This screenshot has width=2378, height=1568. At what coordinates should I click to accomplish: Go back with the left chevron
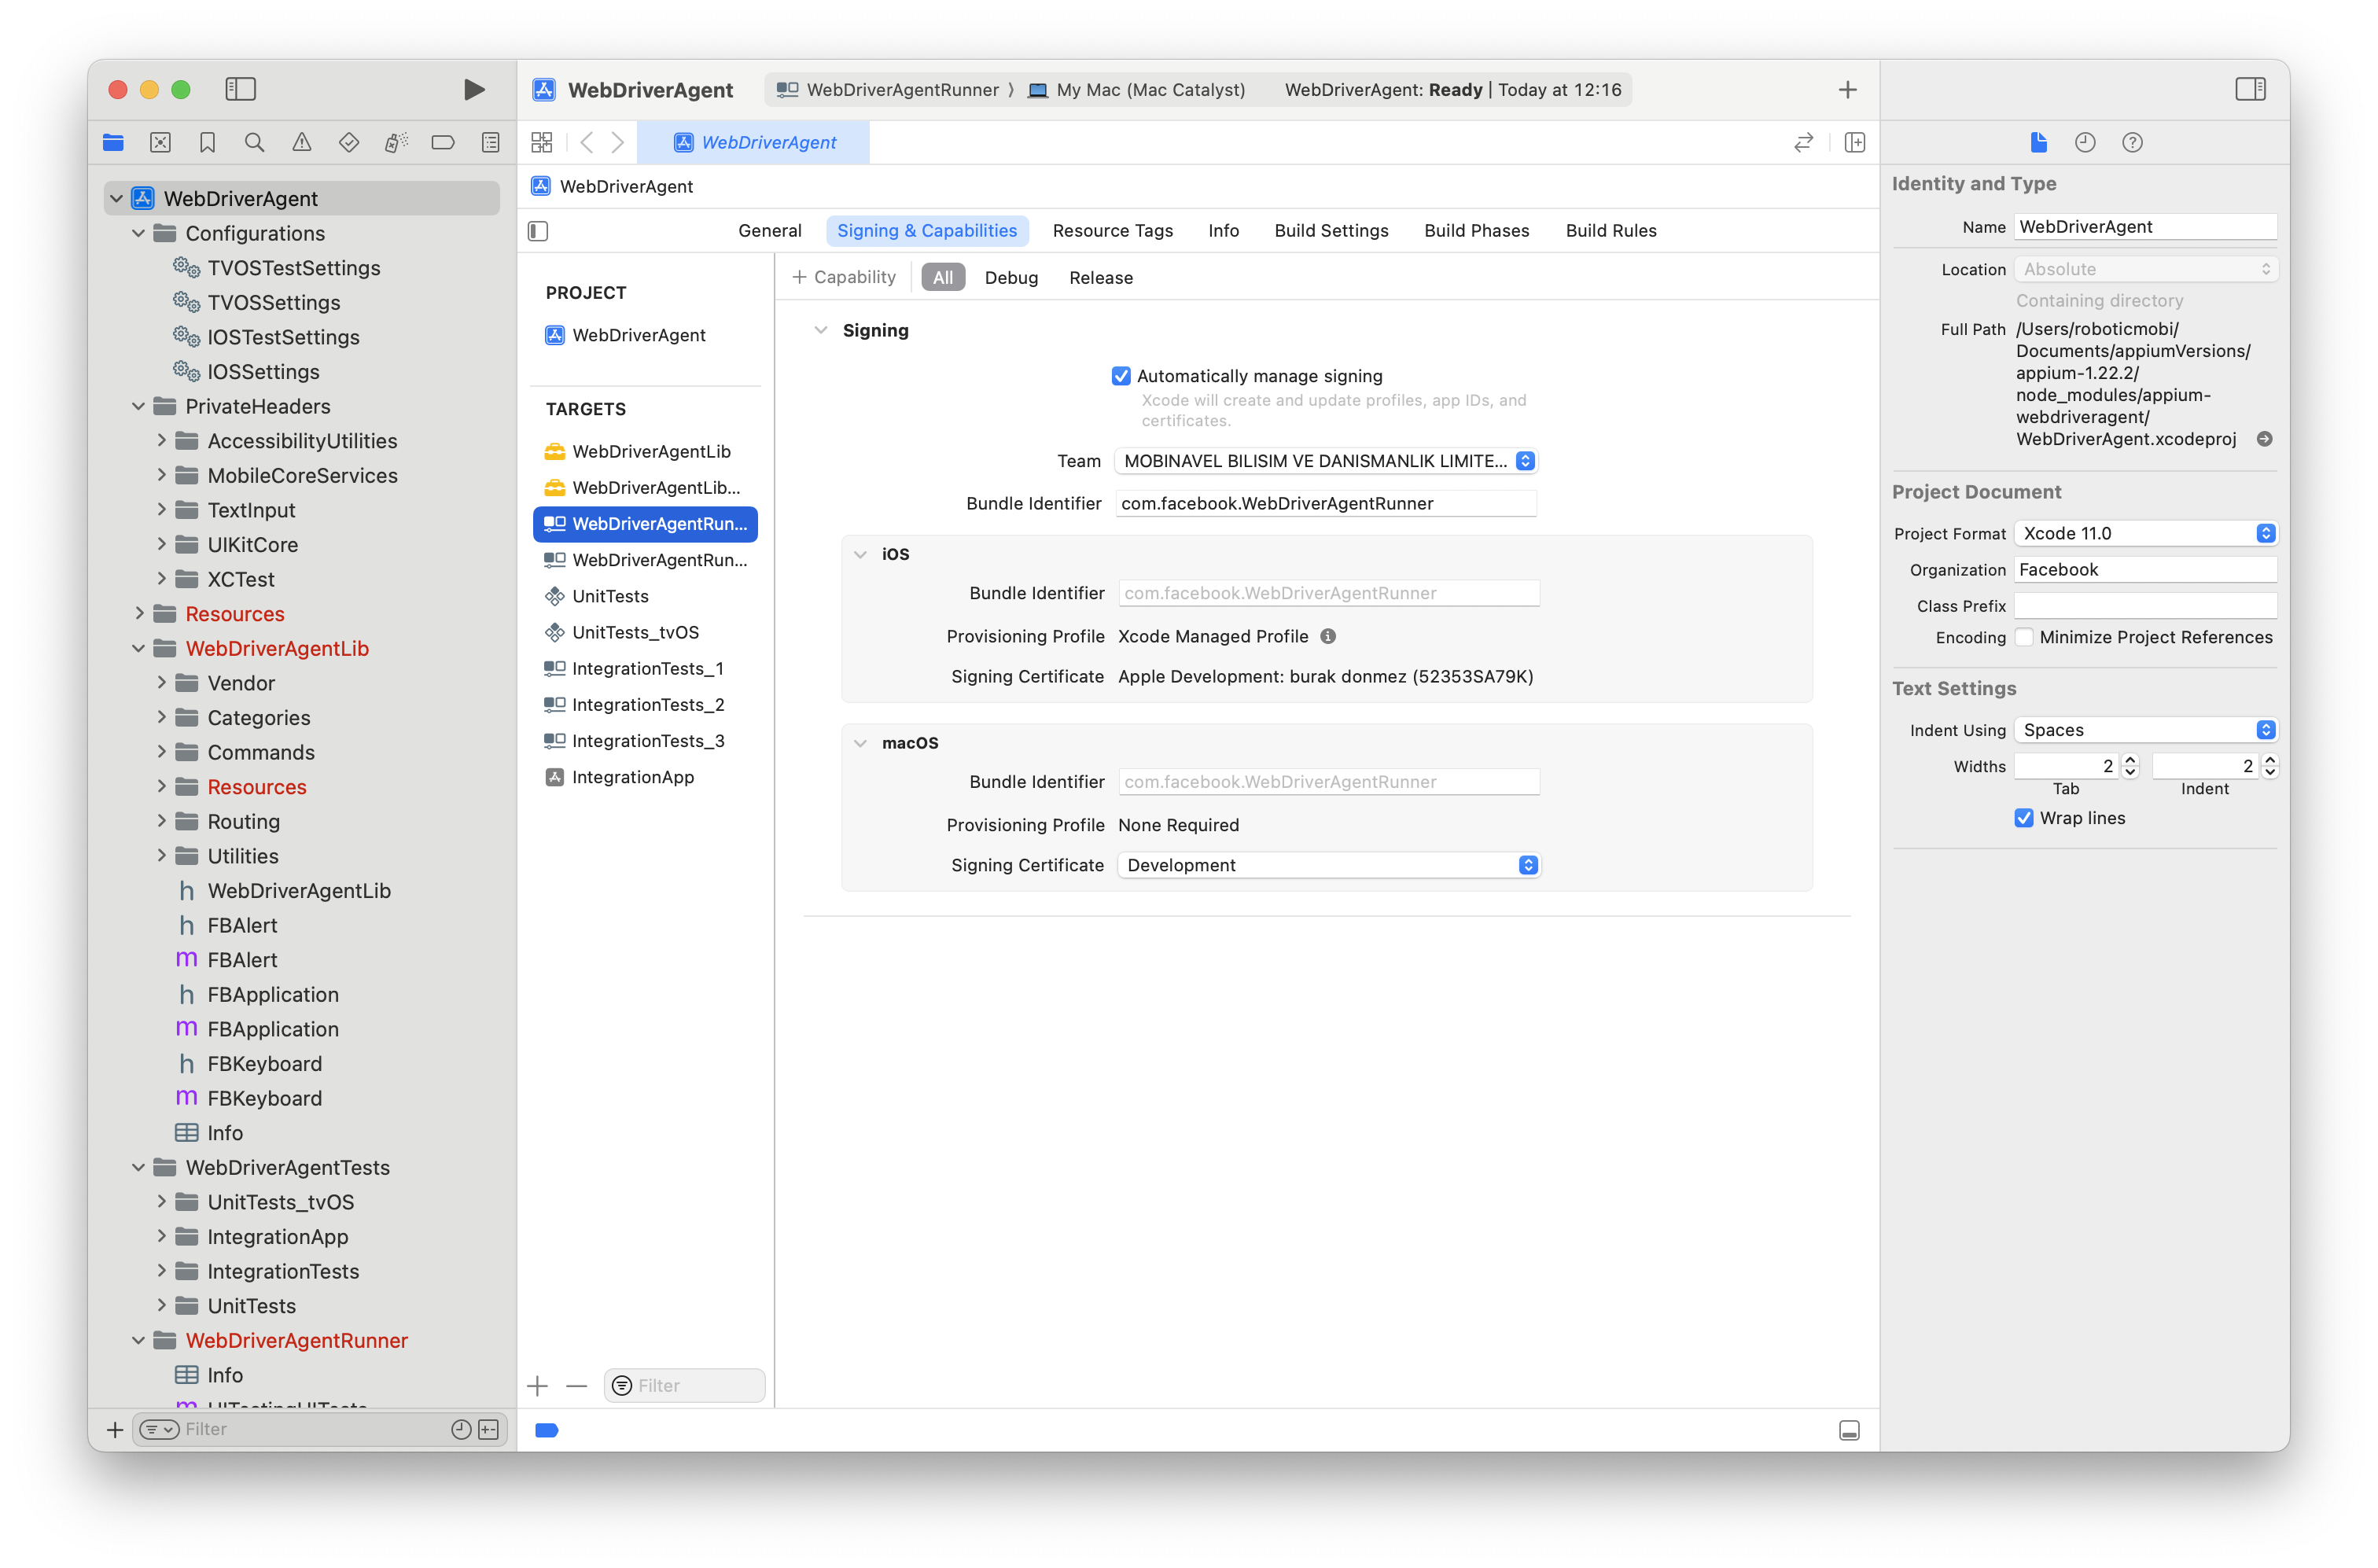pyautogui.click(x=587, y=143)
